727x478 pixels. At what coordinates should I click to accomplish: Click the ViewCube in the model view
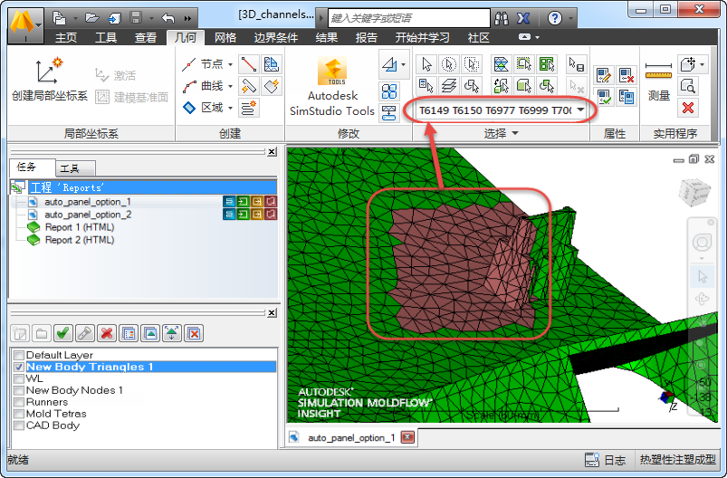tap(694, 192)
